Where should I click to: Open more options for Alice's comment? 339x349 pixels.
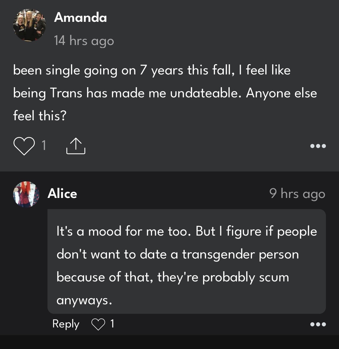click(x=318, y=324)
